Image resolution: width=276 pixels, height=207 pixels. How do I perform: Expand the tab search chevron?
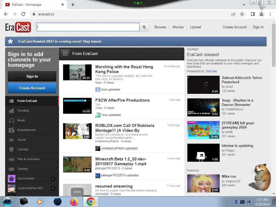pyautogui.click(x=244, y=5)
